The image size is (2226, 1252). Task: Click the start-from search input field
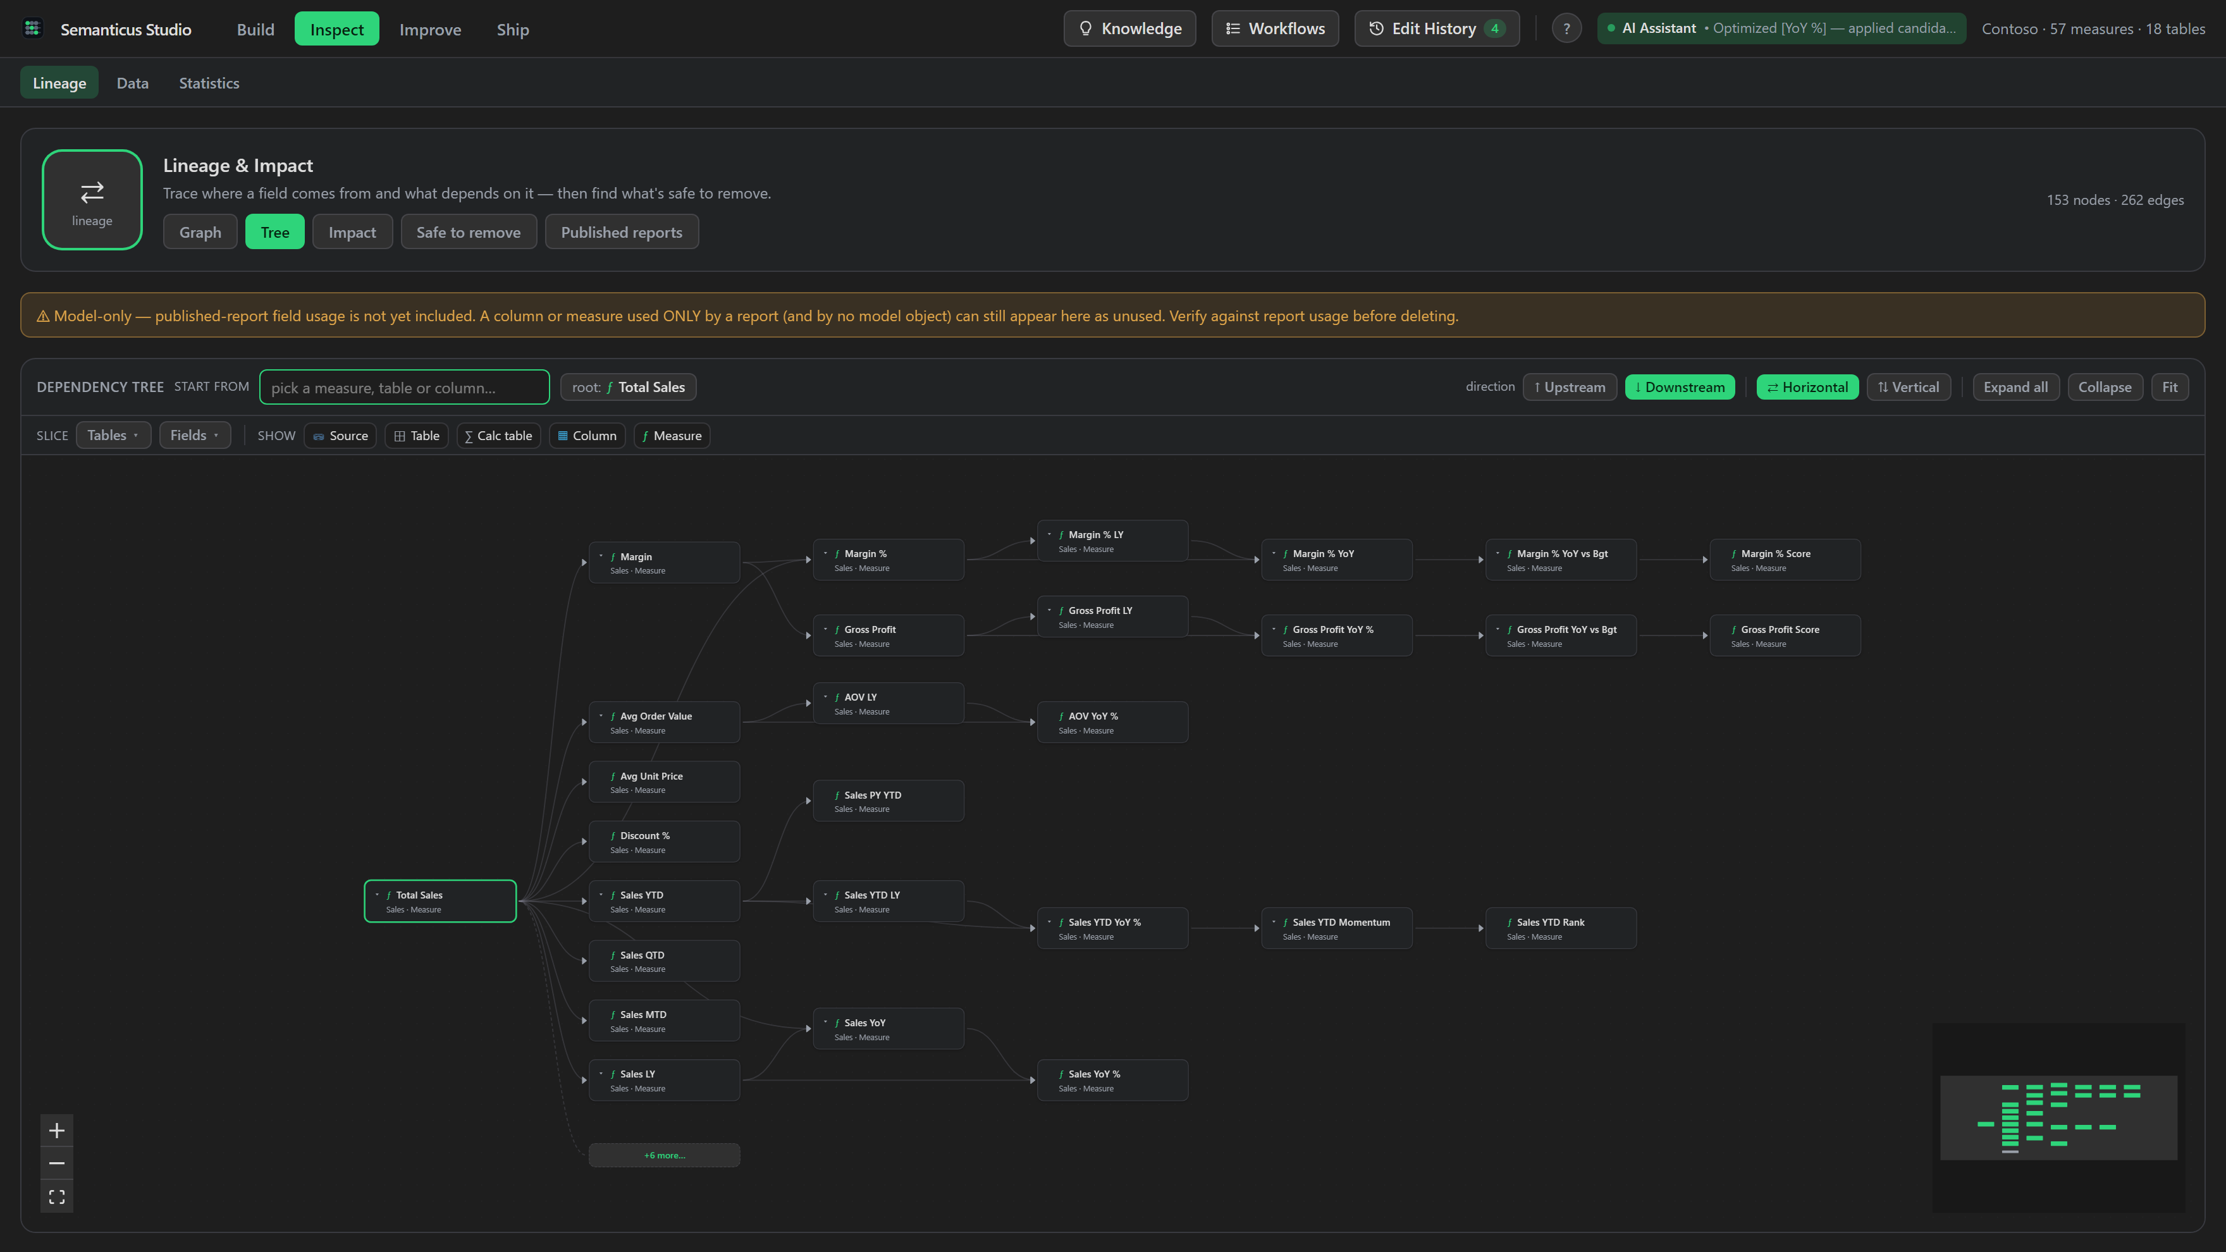tap(405, 387)
